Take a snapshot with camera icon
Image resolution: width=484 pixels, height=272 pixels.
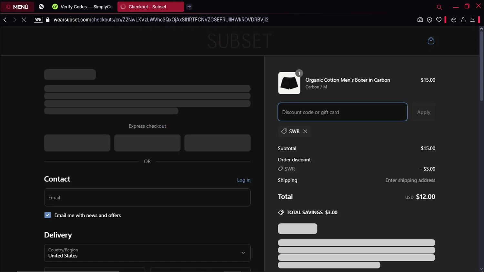coord(420,20)
